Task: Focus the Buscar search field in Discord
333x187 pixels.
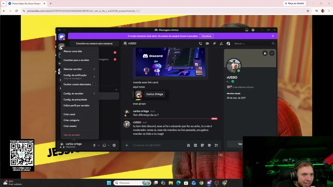Action: tap(254, 43)
